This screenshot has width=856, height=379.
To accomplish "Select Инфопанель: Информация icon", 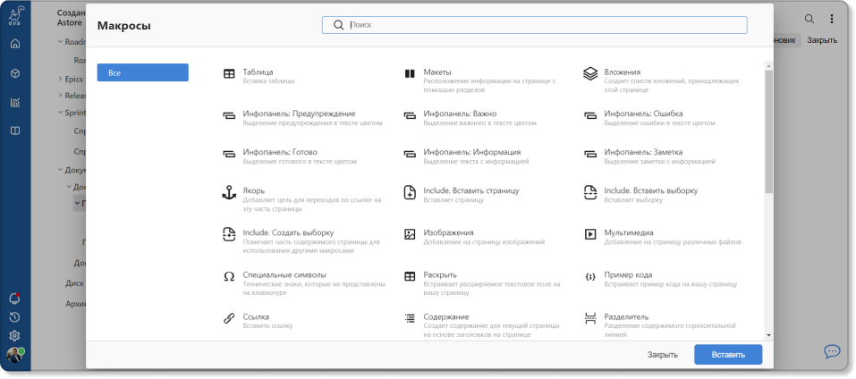I will [x=410, y=154].
